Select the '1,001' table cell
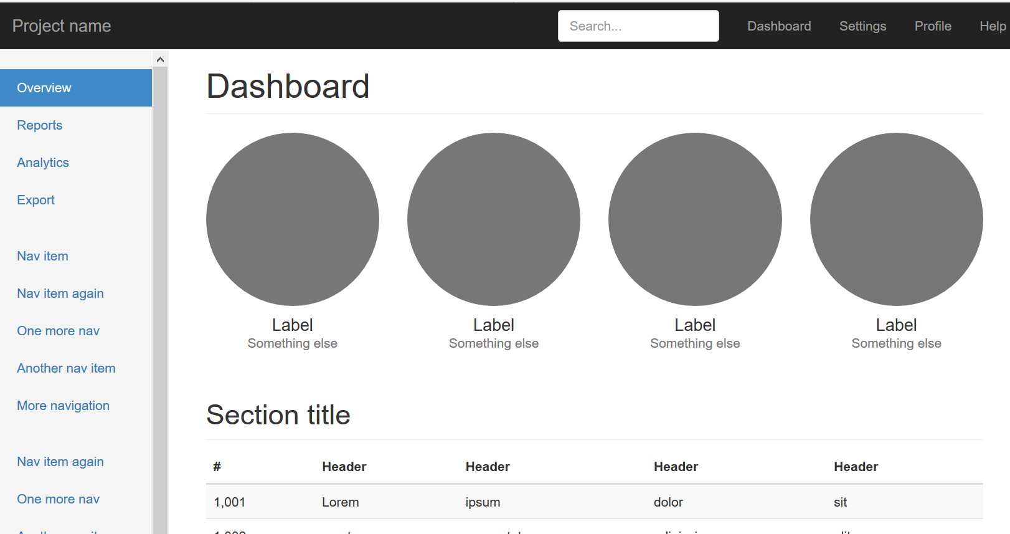The image size is (1010, 534). pyautogui.click(x=230, y=502)
